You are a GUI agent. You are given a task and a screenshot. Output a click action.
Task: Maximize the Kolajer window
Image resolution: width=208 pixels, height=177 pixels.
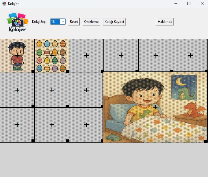189,3
